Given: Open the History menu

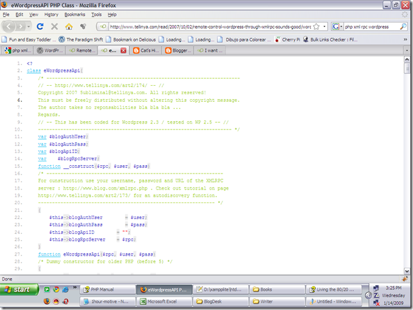Looking at the screenshot, I should [x=51, y=13].
